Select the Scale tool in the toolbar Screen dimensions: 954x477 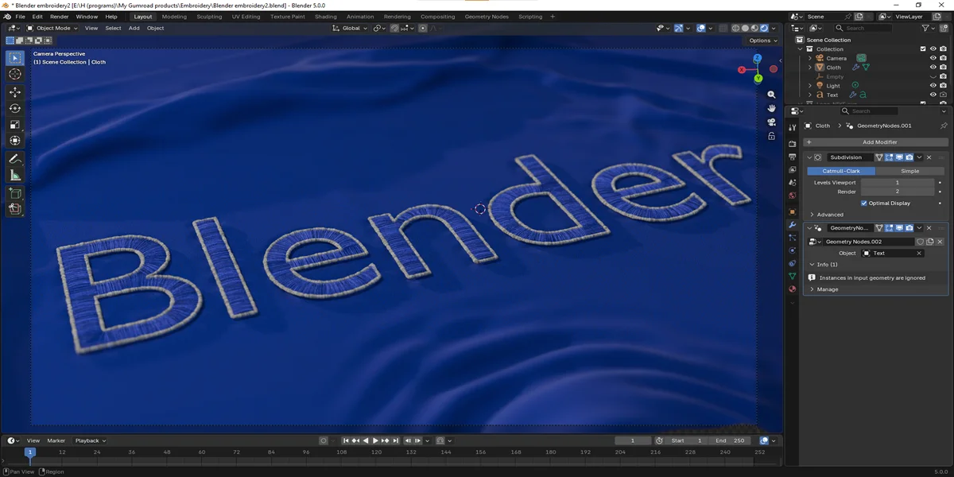click(x=14, y=125)
